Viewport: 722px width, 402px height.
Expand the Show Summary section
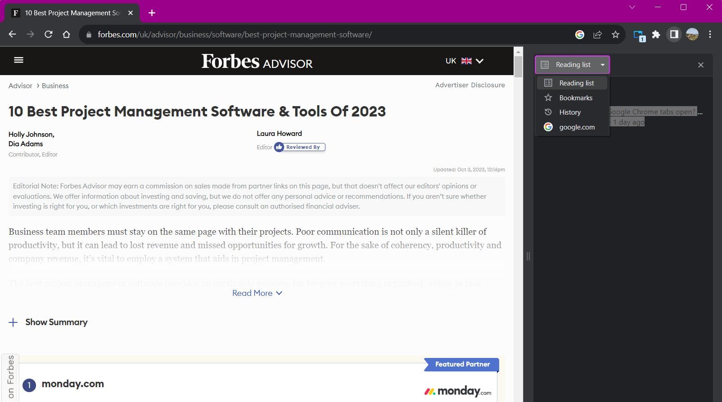(48, 322)
